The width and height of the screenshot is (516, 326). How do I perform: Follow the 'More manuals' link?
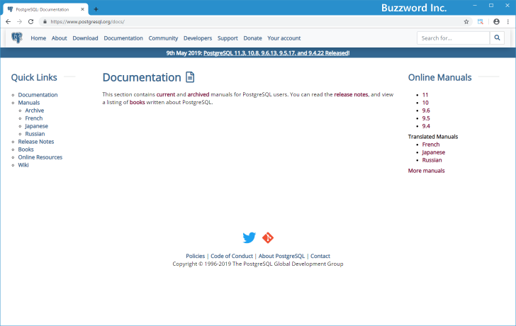pos(426,171)
